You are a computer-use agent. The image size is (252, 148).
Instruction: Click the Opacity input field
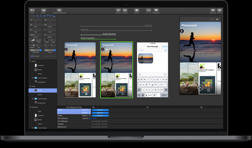[x=36, y=35]
